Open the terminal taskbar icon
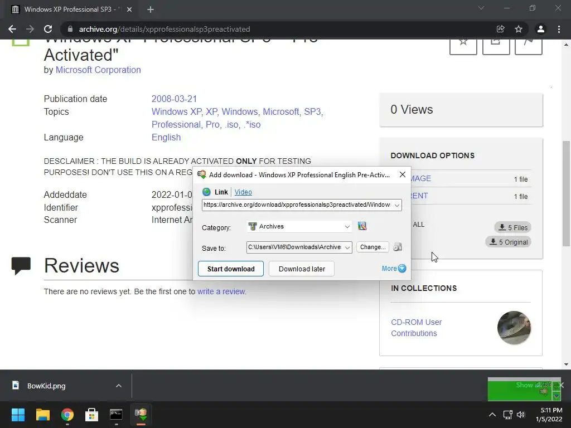 116,415
